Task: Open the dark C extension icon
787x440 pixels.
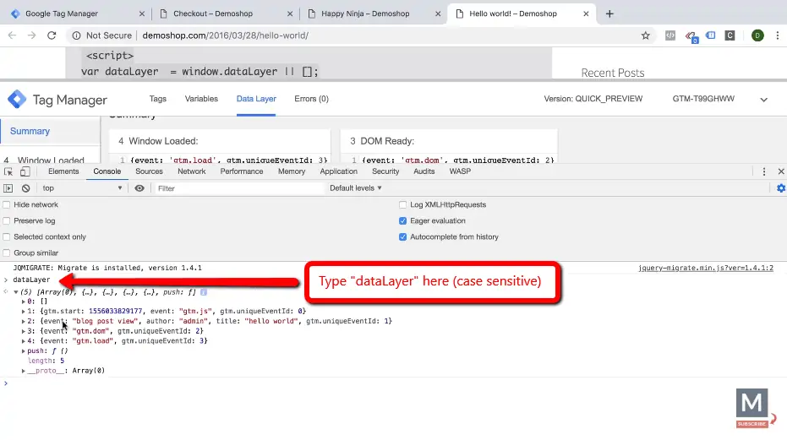Action: pyautogui.click(x=730, y=35)
